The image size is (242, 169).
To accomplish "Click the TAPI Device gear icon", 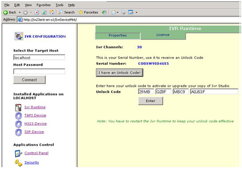I will tap(19, 116).
